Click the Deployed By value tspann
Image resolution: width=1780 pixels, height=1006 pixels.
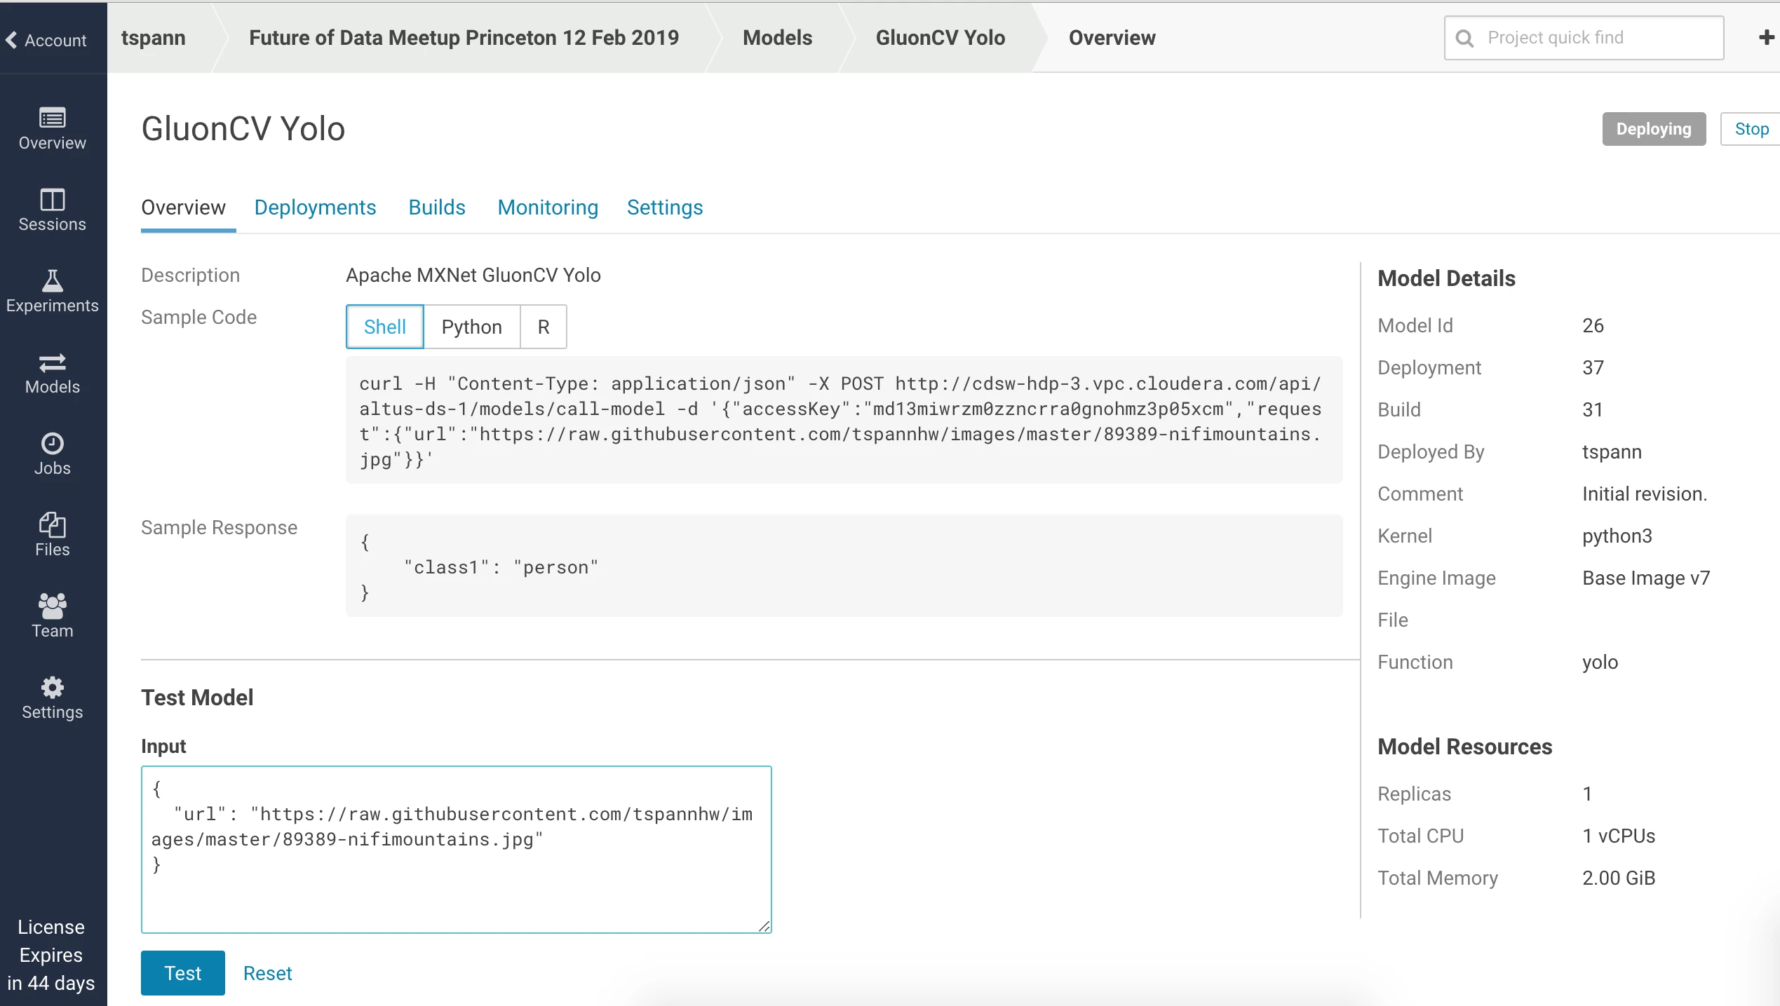coord(1612,452)
